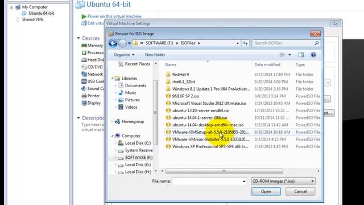Open the Pictures library
This screenshot has width=364, height=205.
coord(129,100)
